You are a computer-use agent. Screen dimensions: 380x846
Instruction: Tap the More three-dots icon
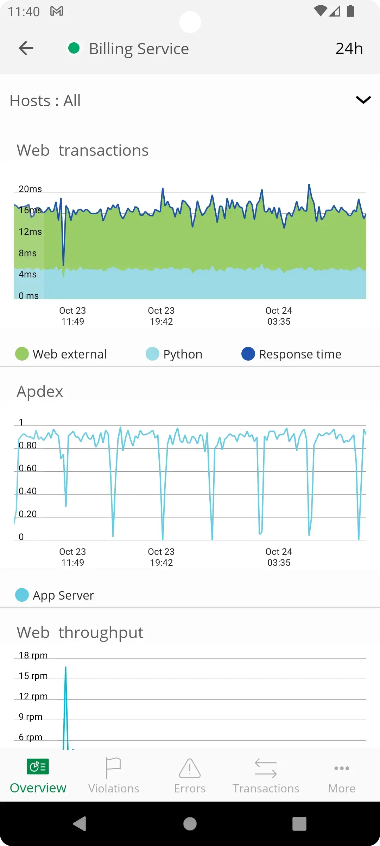(342, 768)
